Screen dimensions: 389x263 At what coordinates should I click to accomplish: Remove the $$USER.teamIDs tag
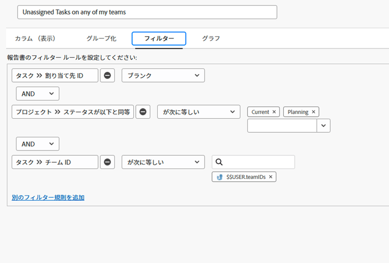270,177
